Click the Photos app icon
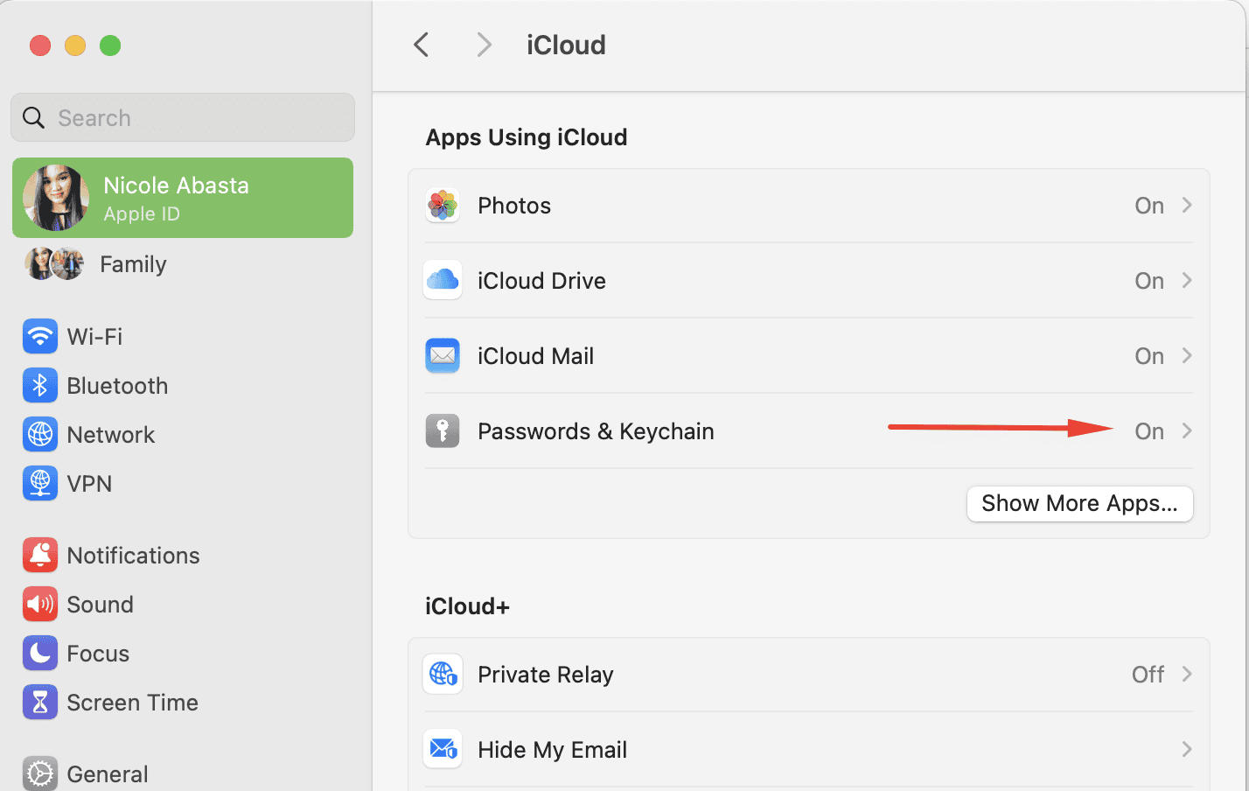The image size is (1249, 791). click(443, 206)
